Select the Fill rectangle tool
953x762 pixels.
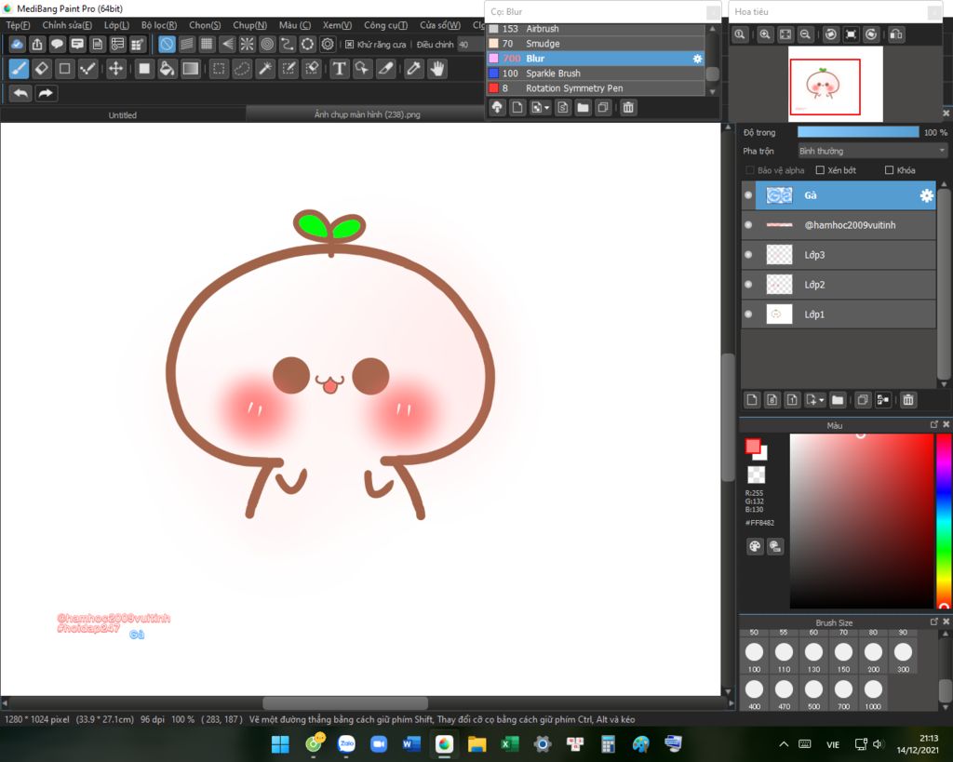(x=144, y=69)
